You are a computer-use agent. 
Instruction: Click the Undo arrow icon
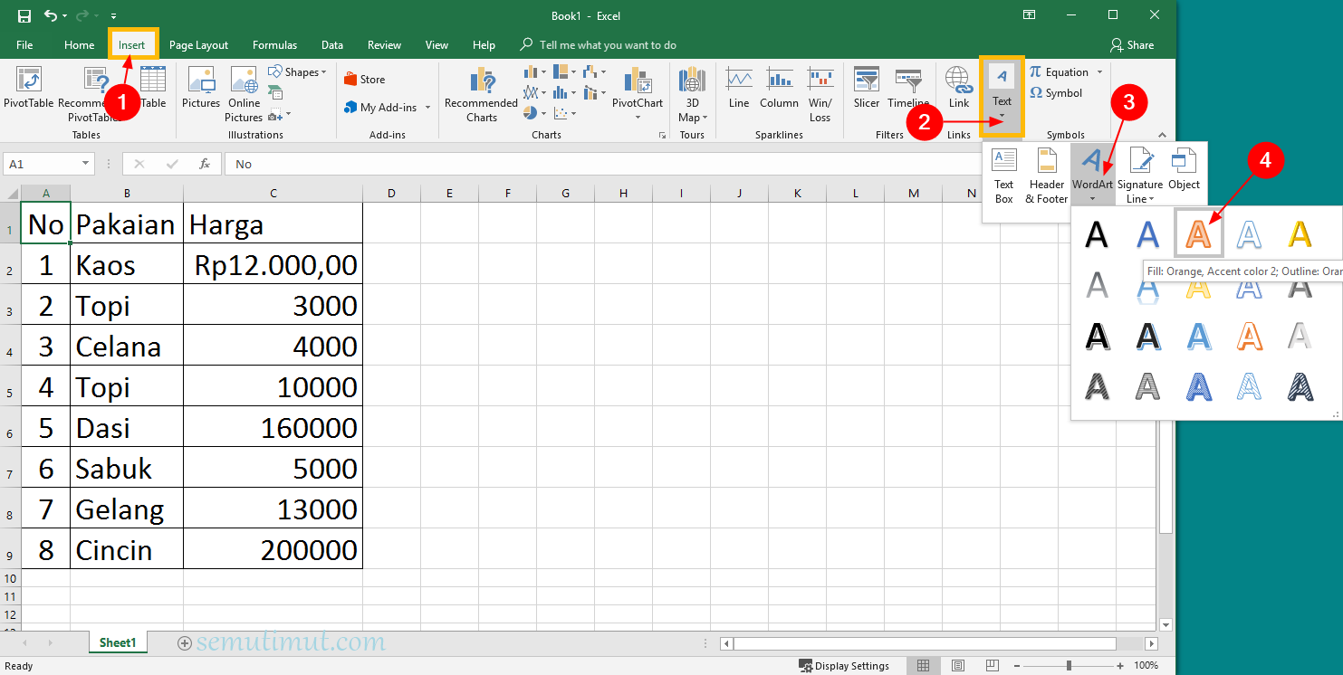50,16
